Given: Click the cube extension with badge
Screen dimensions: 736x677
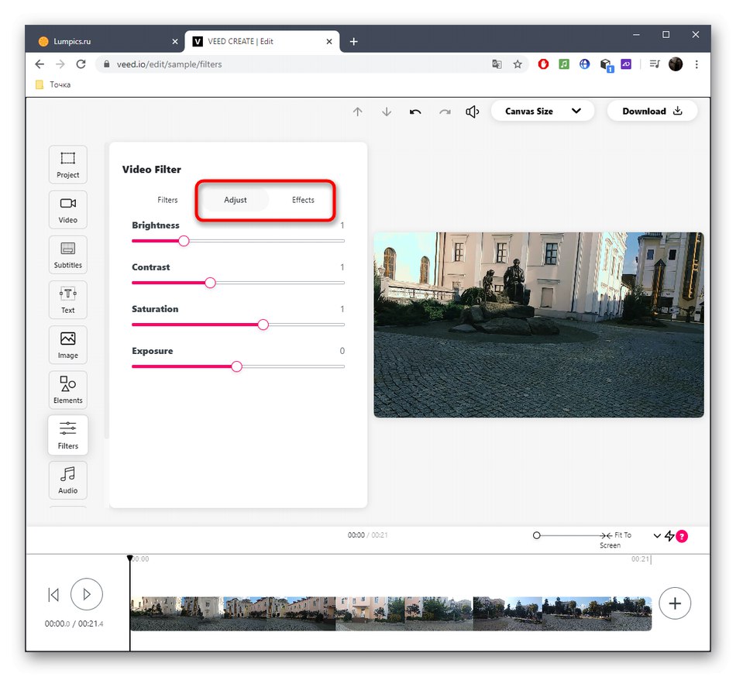Looking at the screenshot, I should (606, 65).
